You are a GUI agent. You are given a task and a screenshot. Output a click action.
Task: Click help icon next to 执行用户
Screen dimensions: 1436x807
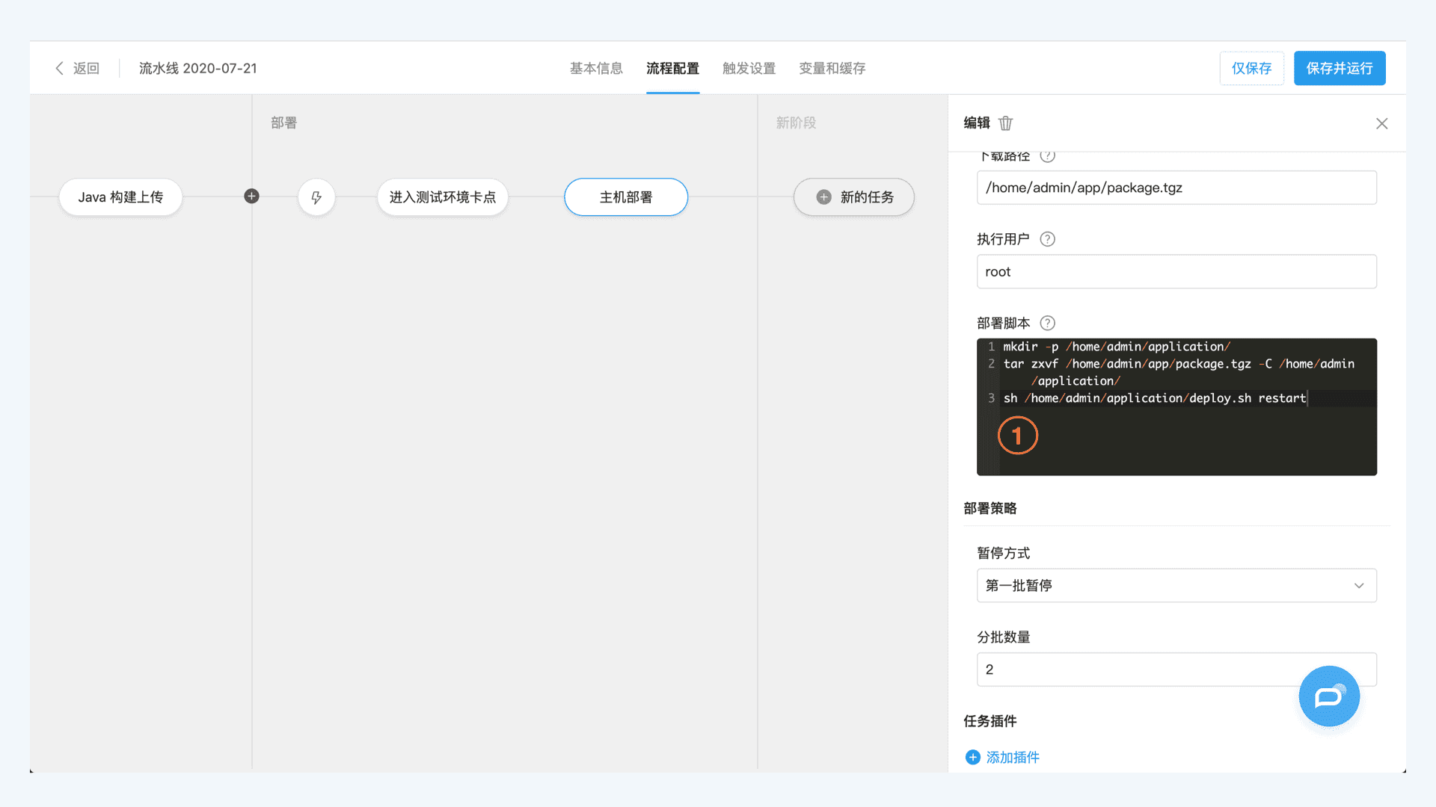click(x=1047, y=239)
